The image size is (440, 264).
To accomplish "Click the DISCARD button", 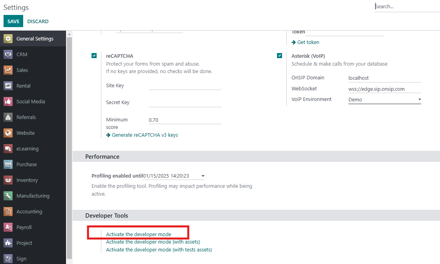I will click(x=38, y=21).
